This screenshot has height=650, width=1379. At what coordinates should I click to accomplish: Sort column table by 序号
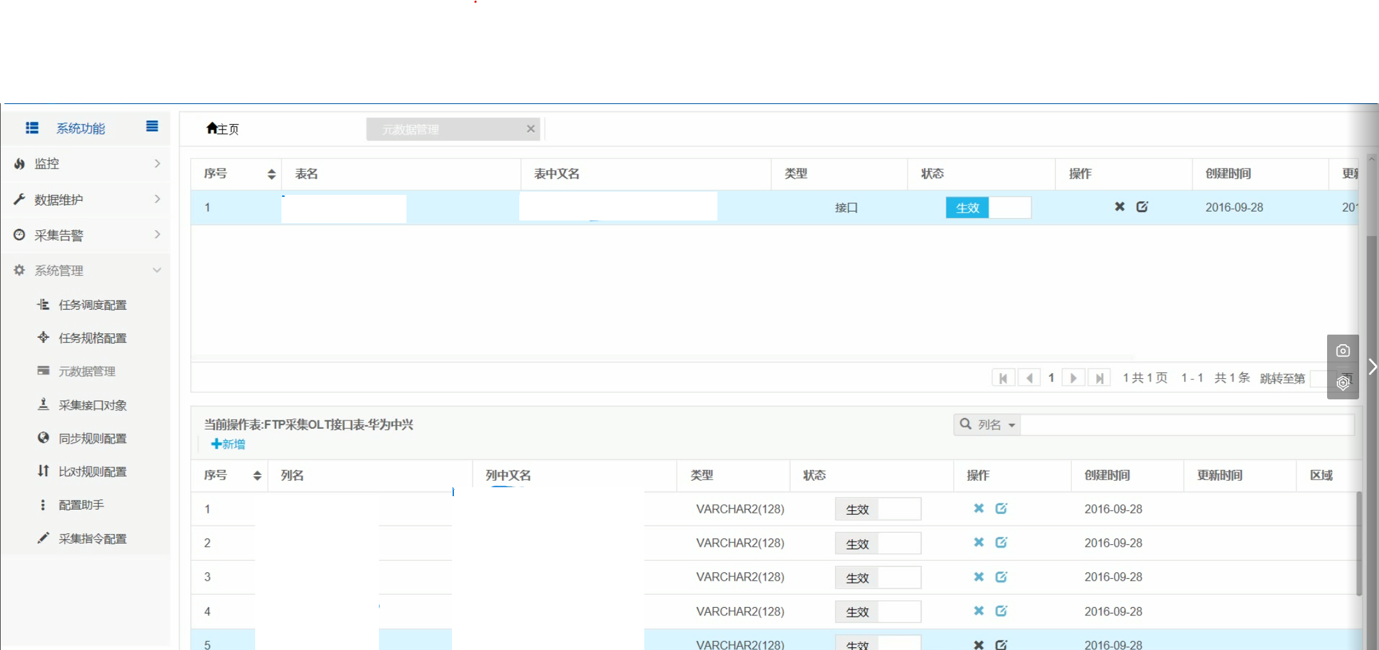pyautogui.click(x=257, y=475)
